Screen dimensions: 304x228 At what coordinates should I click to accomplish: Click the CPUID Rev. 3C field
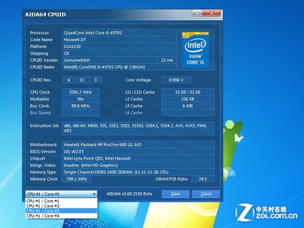pyautogui.click(x=82, y=80)
